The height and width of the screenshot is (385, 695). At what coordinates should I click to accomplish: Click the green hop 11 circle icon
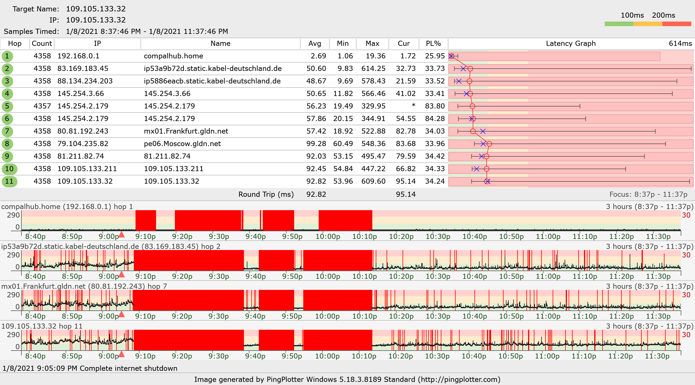9,181
